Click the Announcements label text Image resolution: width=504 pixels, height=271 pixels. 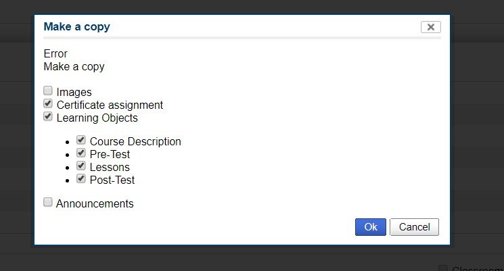95,203
